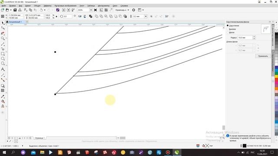
Task: Open Windows Start menu
Action: click(x=4, y=152)
